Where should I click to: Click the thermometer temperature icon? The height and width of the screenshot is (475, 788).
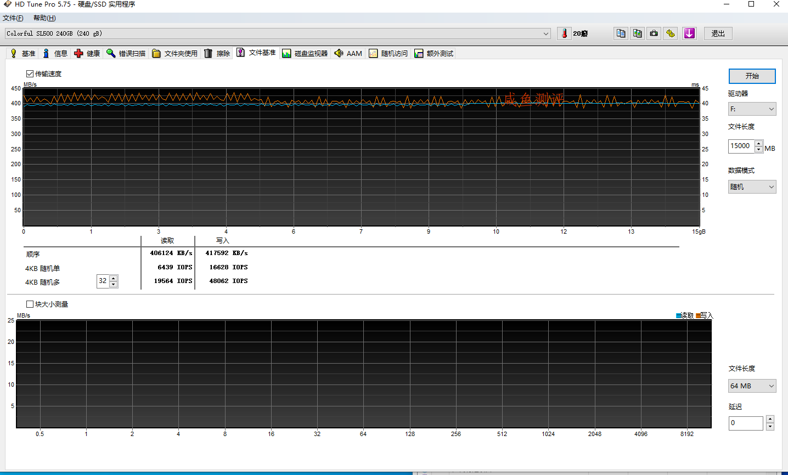pos(564,33)
